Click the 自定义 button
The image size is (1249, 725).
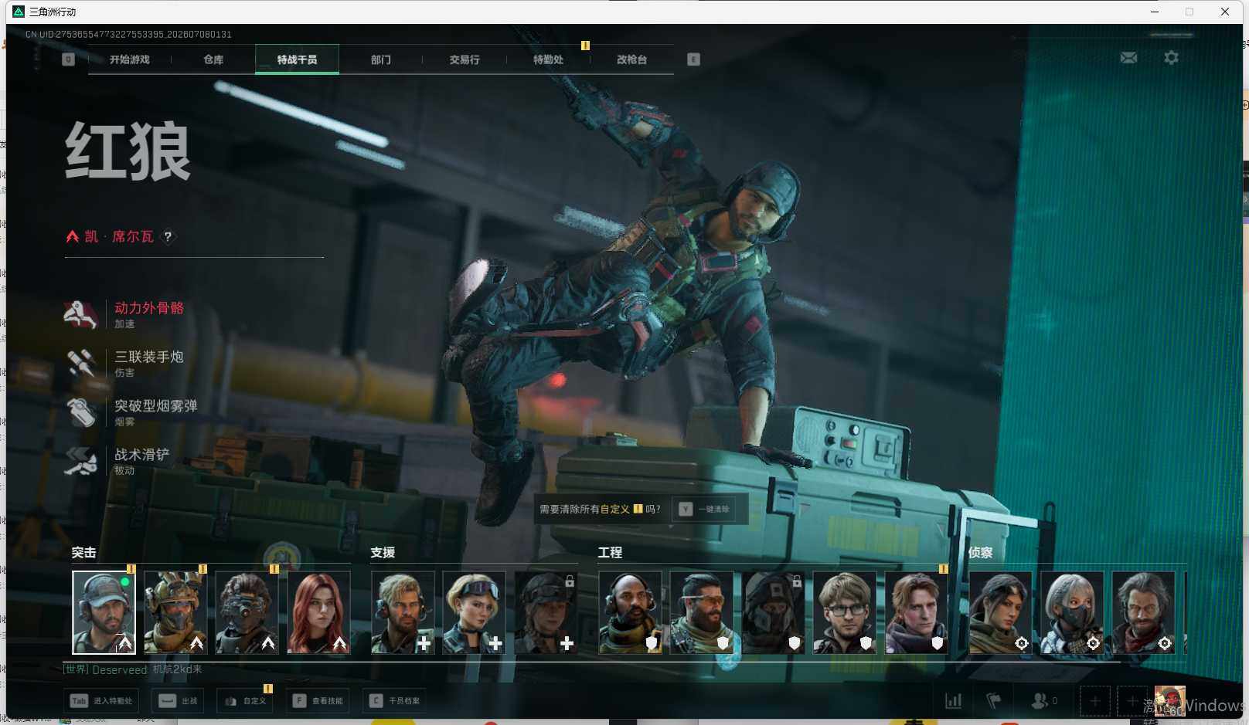tap(245, 701)
